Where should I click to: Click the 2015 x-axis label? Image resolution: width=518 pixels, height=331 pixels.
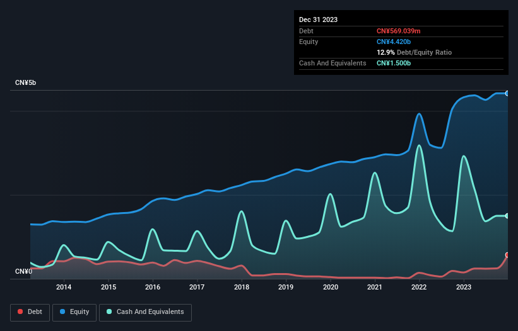(x=109, y=287)
